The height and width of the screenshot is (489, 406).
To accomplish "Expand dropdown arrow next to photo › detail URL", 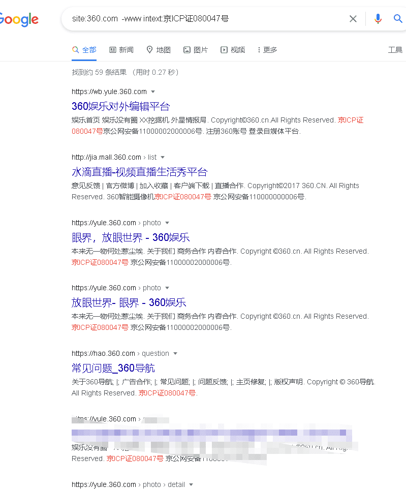I will (191, 484).
